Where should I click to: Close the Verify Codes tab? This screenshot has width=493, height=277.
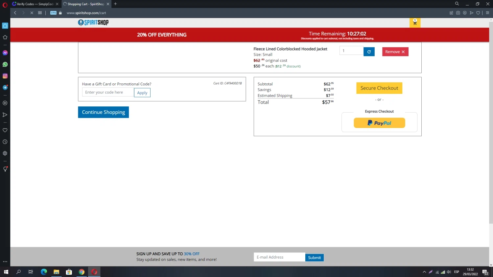pyautogui.click(x=57, y=4)
